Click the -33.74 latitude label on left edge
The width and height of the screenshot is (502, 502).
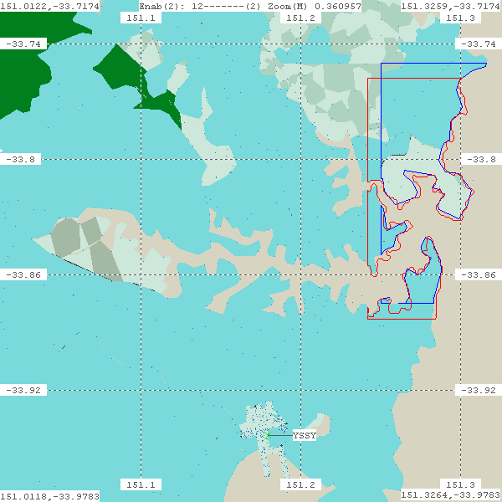point(23,44)
